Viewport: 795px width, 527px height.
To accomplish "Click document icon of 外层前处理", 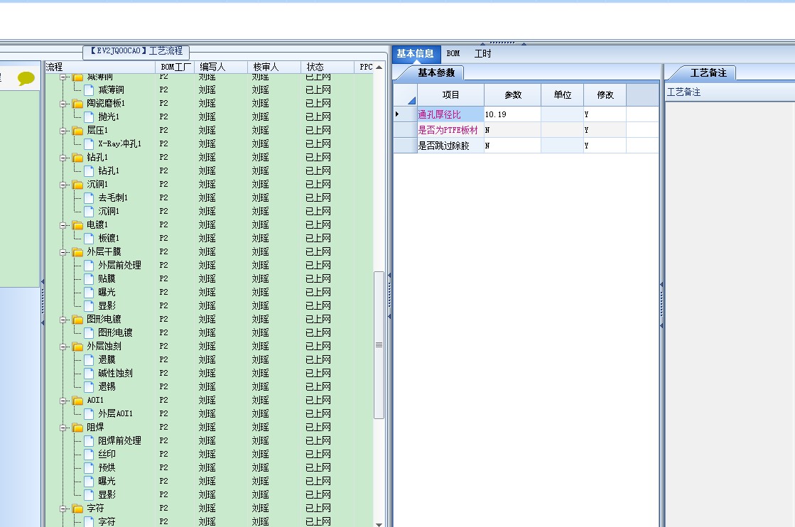I will click(x=90, y=265).
